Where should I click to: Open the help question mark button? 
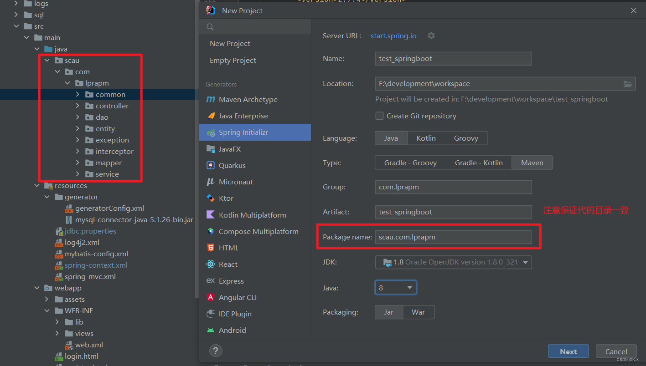click(216, 351)
